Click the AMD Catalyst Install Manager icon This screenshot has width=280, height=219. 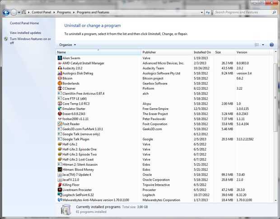pyautogui.click(x=60, y=63)
